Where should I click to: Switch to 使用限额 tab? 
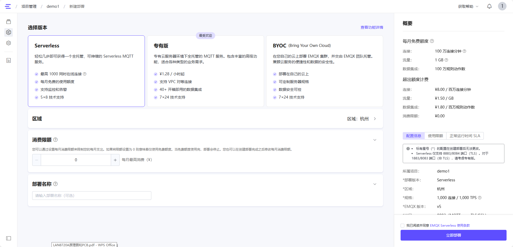pos(435,136)
